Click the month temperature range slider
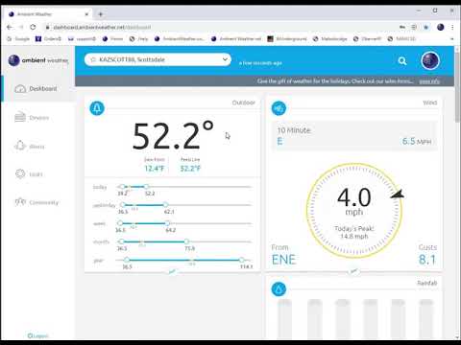This screenshot has width=461, height=345. coord(184,241)
